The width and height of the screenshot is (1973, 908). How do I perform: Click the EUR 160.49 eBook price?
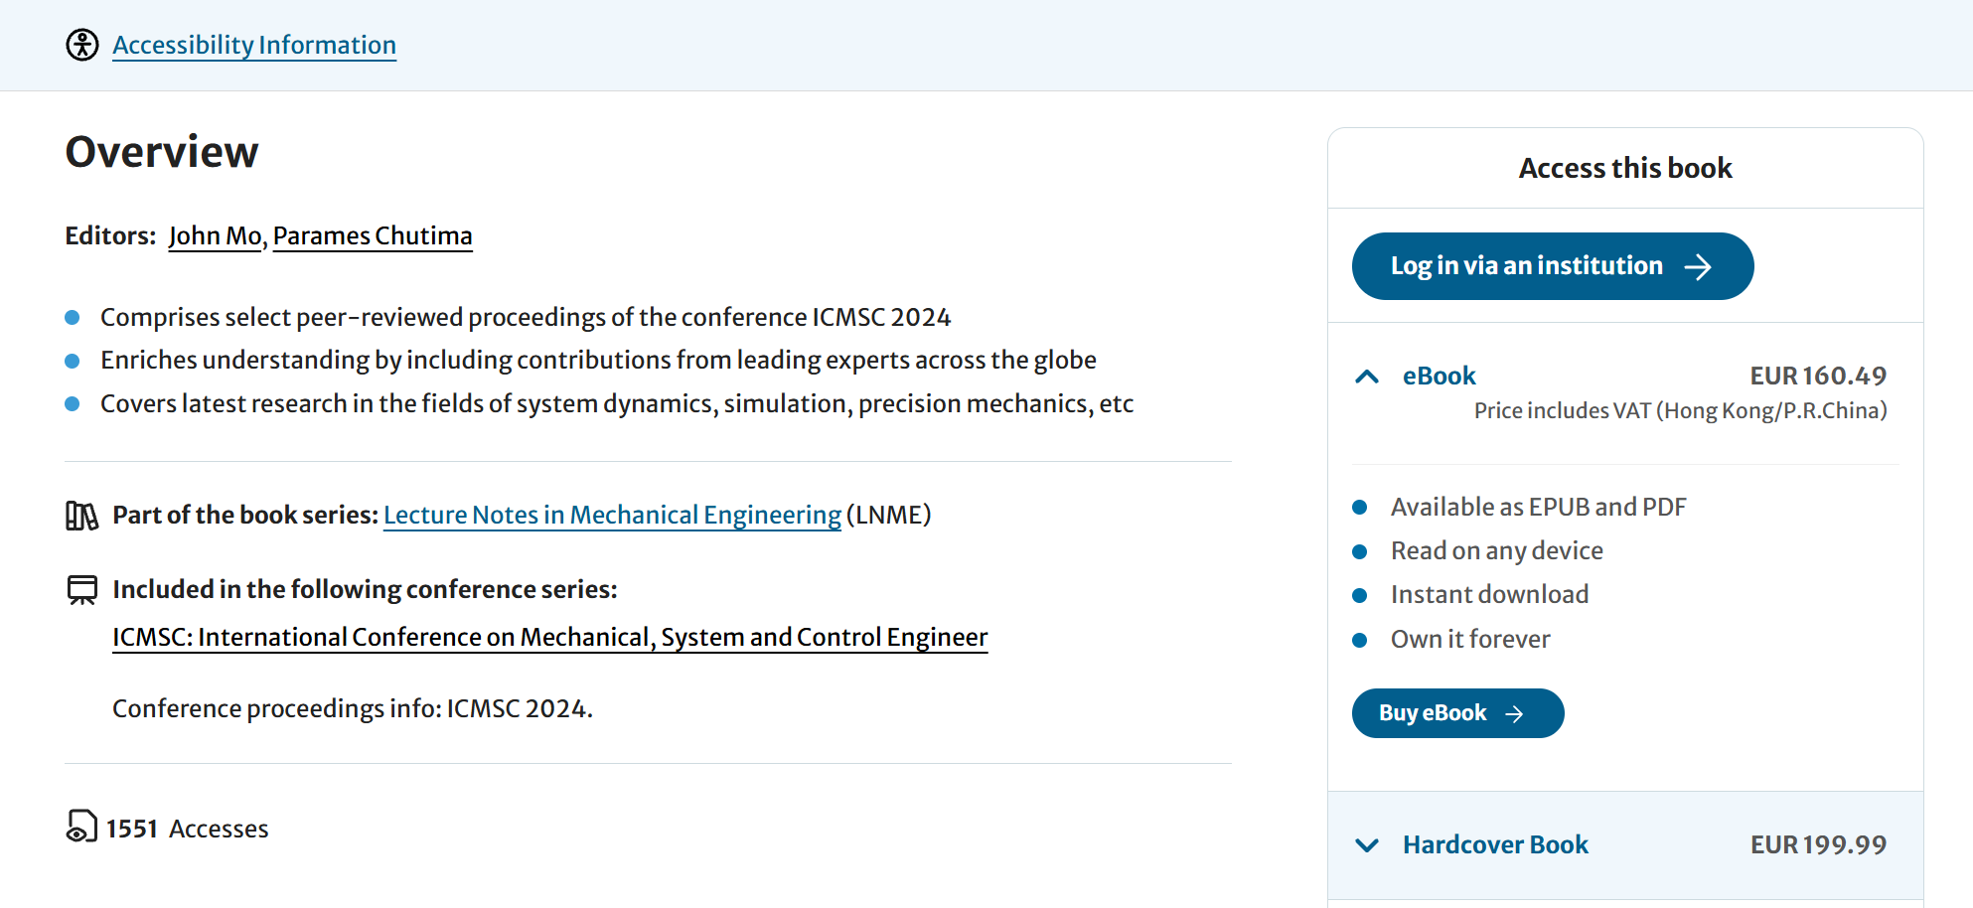(x=1818, y=376)
